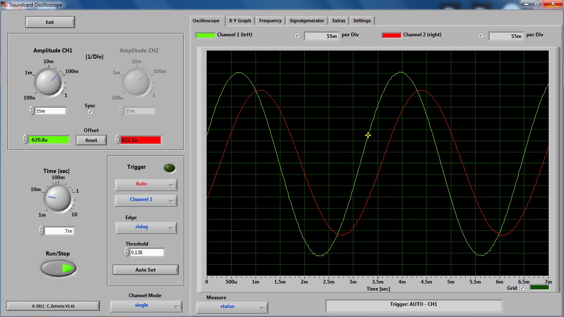Disable the Channel 1 display checkbox

(297, 35)
